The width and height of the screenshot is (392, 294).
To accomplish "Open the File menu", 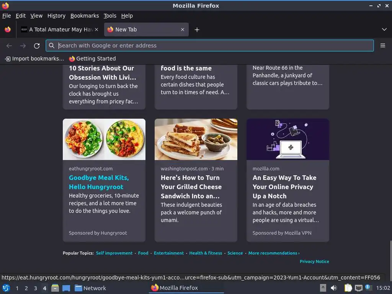I will pyautogui.click(x=7, y=16).
